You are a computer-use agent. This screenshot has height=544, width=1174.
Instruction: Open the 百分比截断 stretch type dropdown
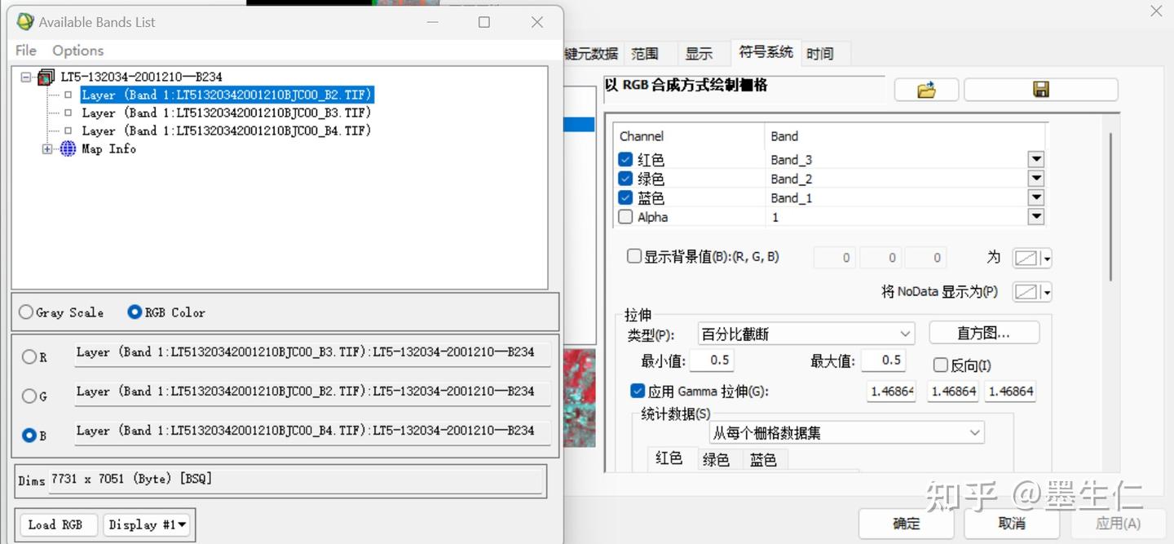tap(905, 333)
